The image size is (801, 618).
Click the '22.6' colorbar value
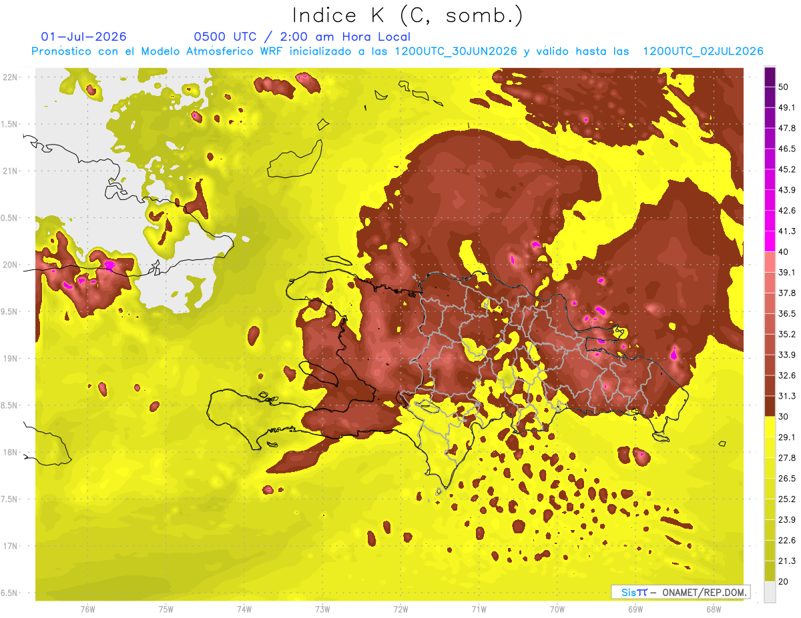pyautogui.click(x=786, y=540)
